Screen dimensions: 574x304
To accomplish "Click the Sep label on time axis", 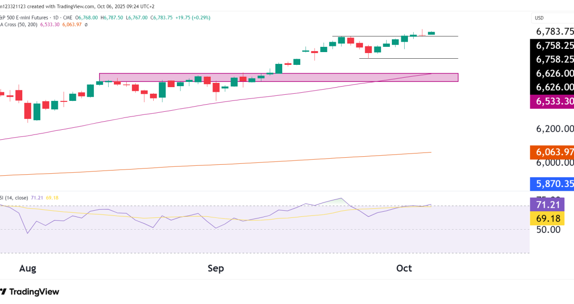I will coord(216,268).
